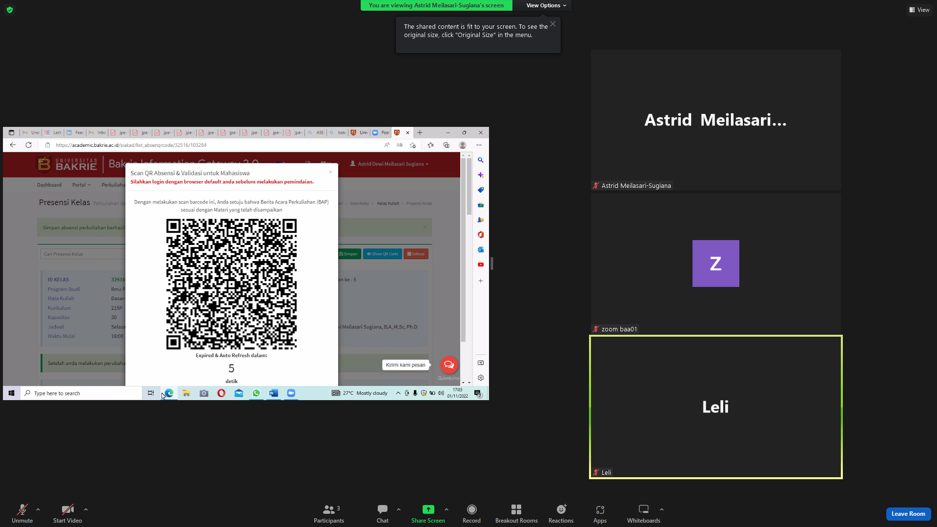This screenshot has width=937, height=527.
Task: Open the Dashboard menu item
Action: (x=49, y=185)
